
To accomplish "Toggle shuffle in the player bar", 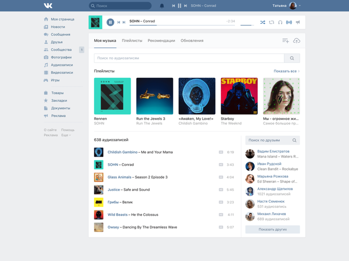I will (x=263, y=22).
